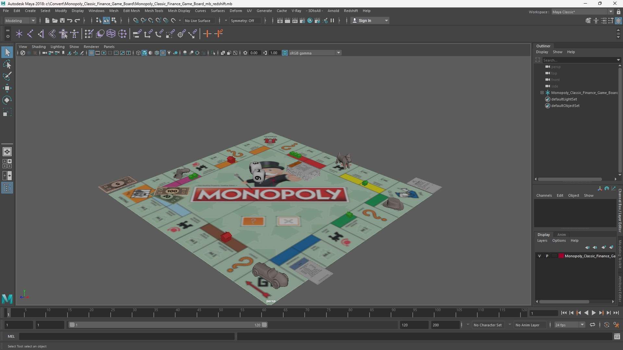Open Render Settings icon
The height and width of the screenshot is (350, 623).
(x=302, y=20)
